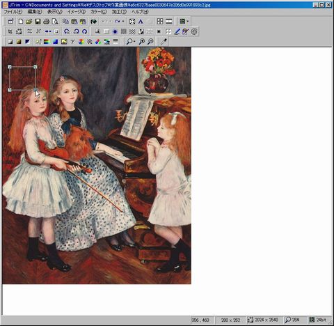Click the Open folder icon

(x=29, y=22)
